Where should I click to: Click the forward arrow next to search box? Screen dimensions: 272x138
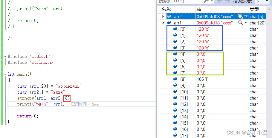pyautogui.click(x=227, y=1)
